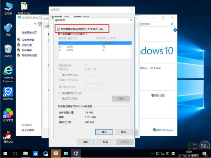Image resolution: width=211 pixels, height=158 pixels.
Task: Switch the 英 input language indicator
Action: (x=167, y=153)
